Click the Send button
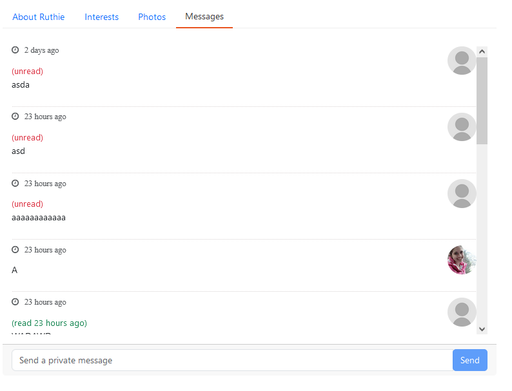512x391 pixels. pos(470,360)
